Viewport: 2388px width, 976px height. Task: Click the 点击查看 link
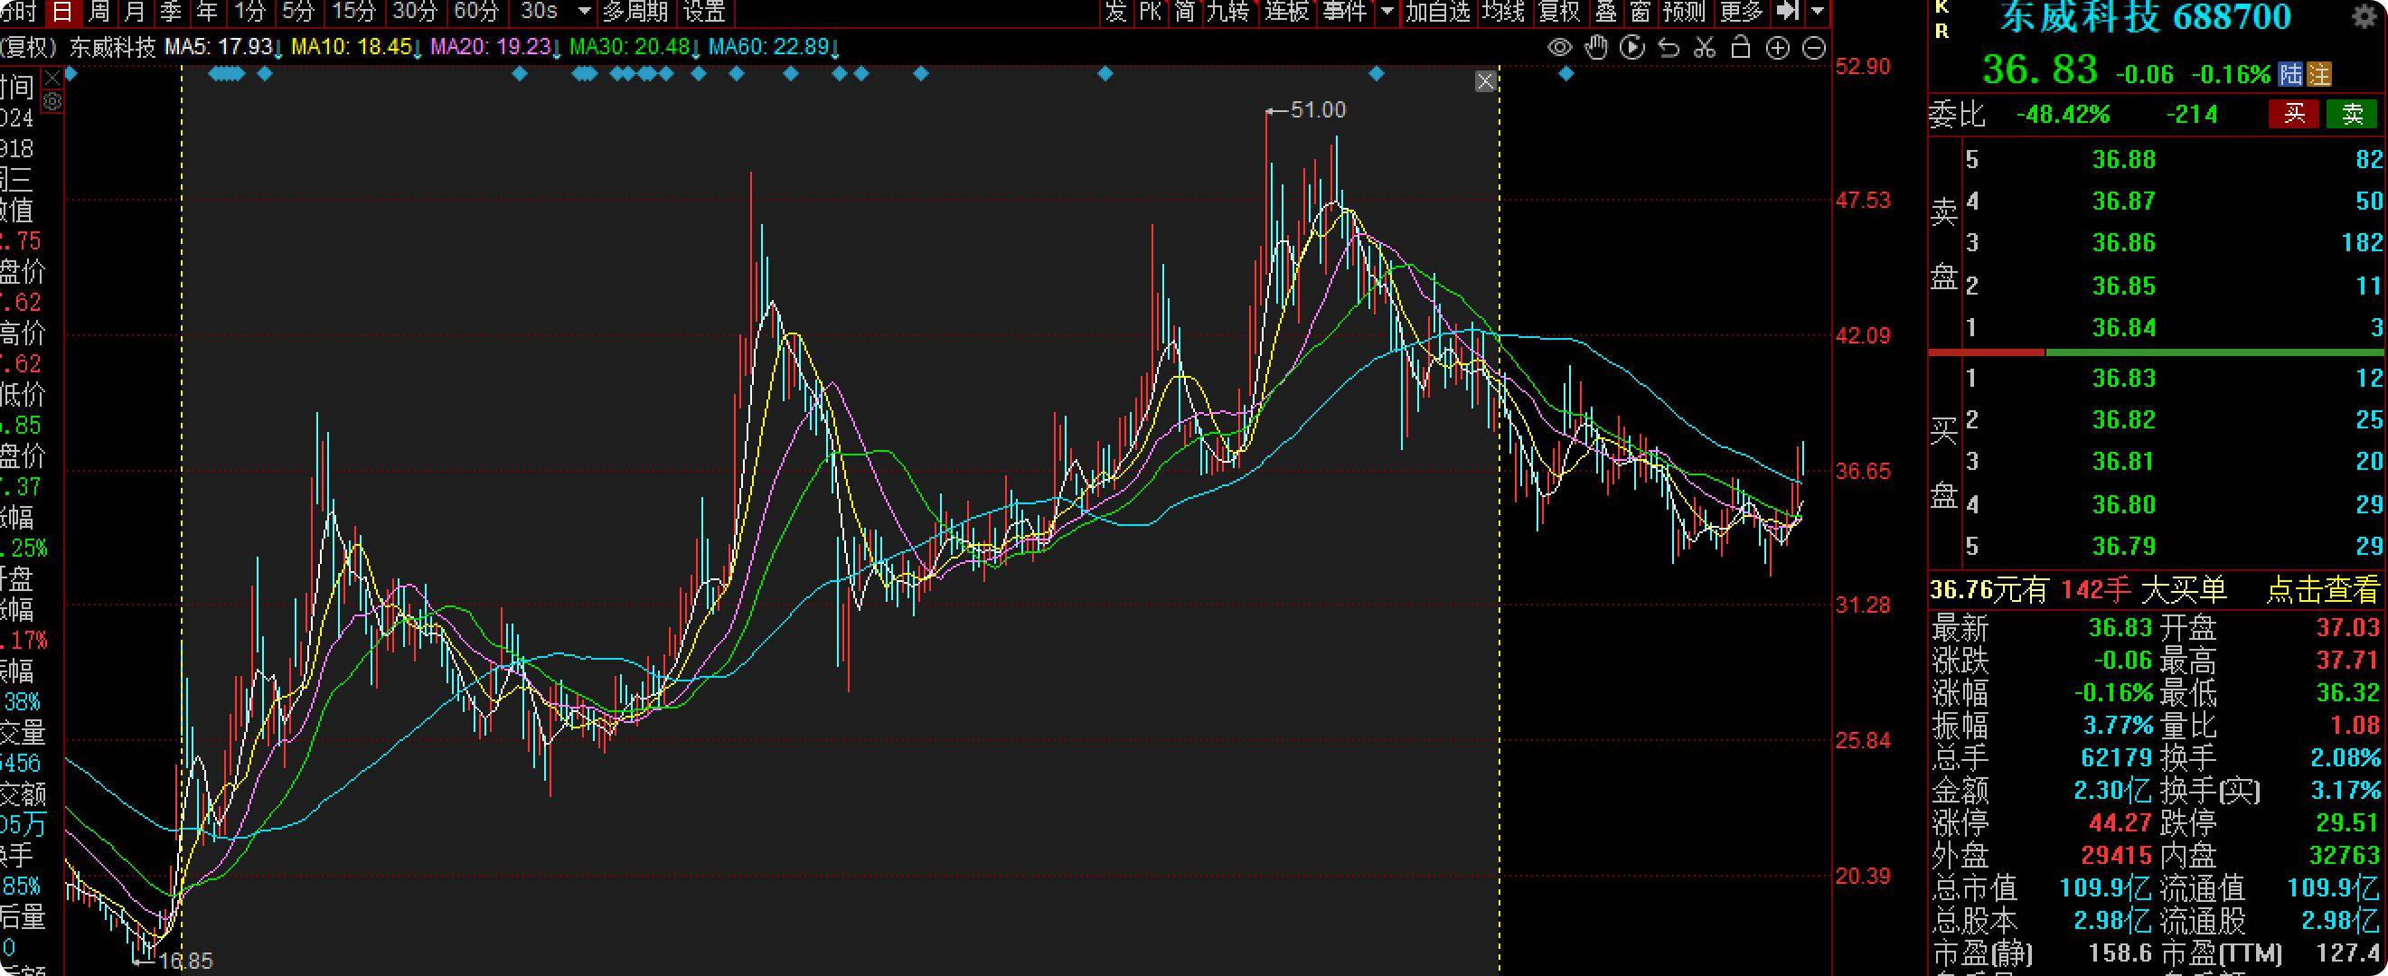point(2322,590)
